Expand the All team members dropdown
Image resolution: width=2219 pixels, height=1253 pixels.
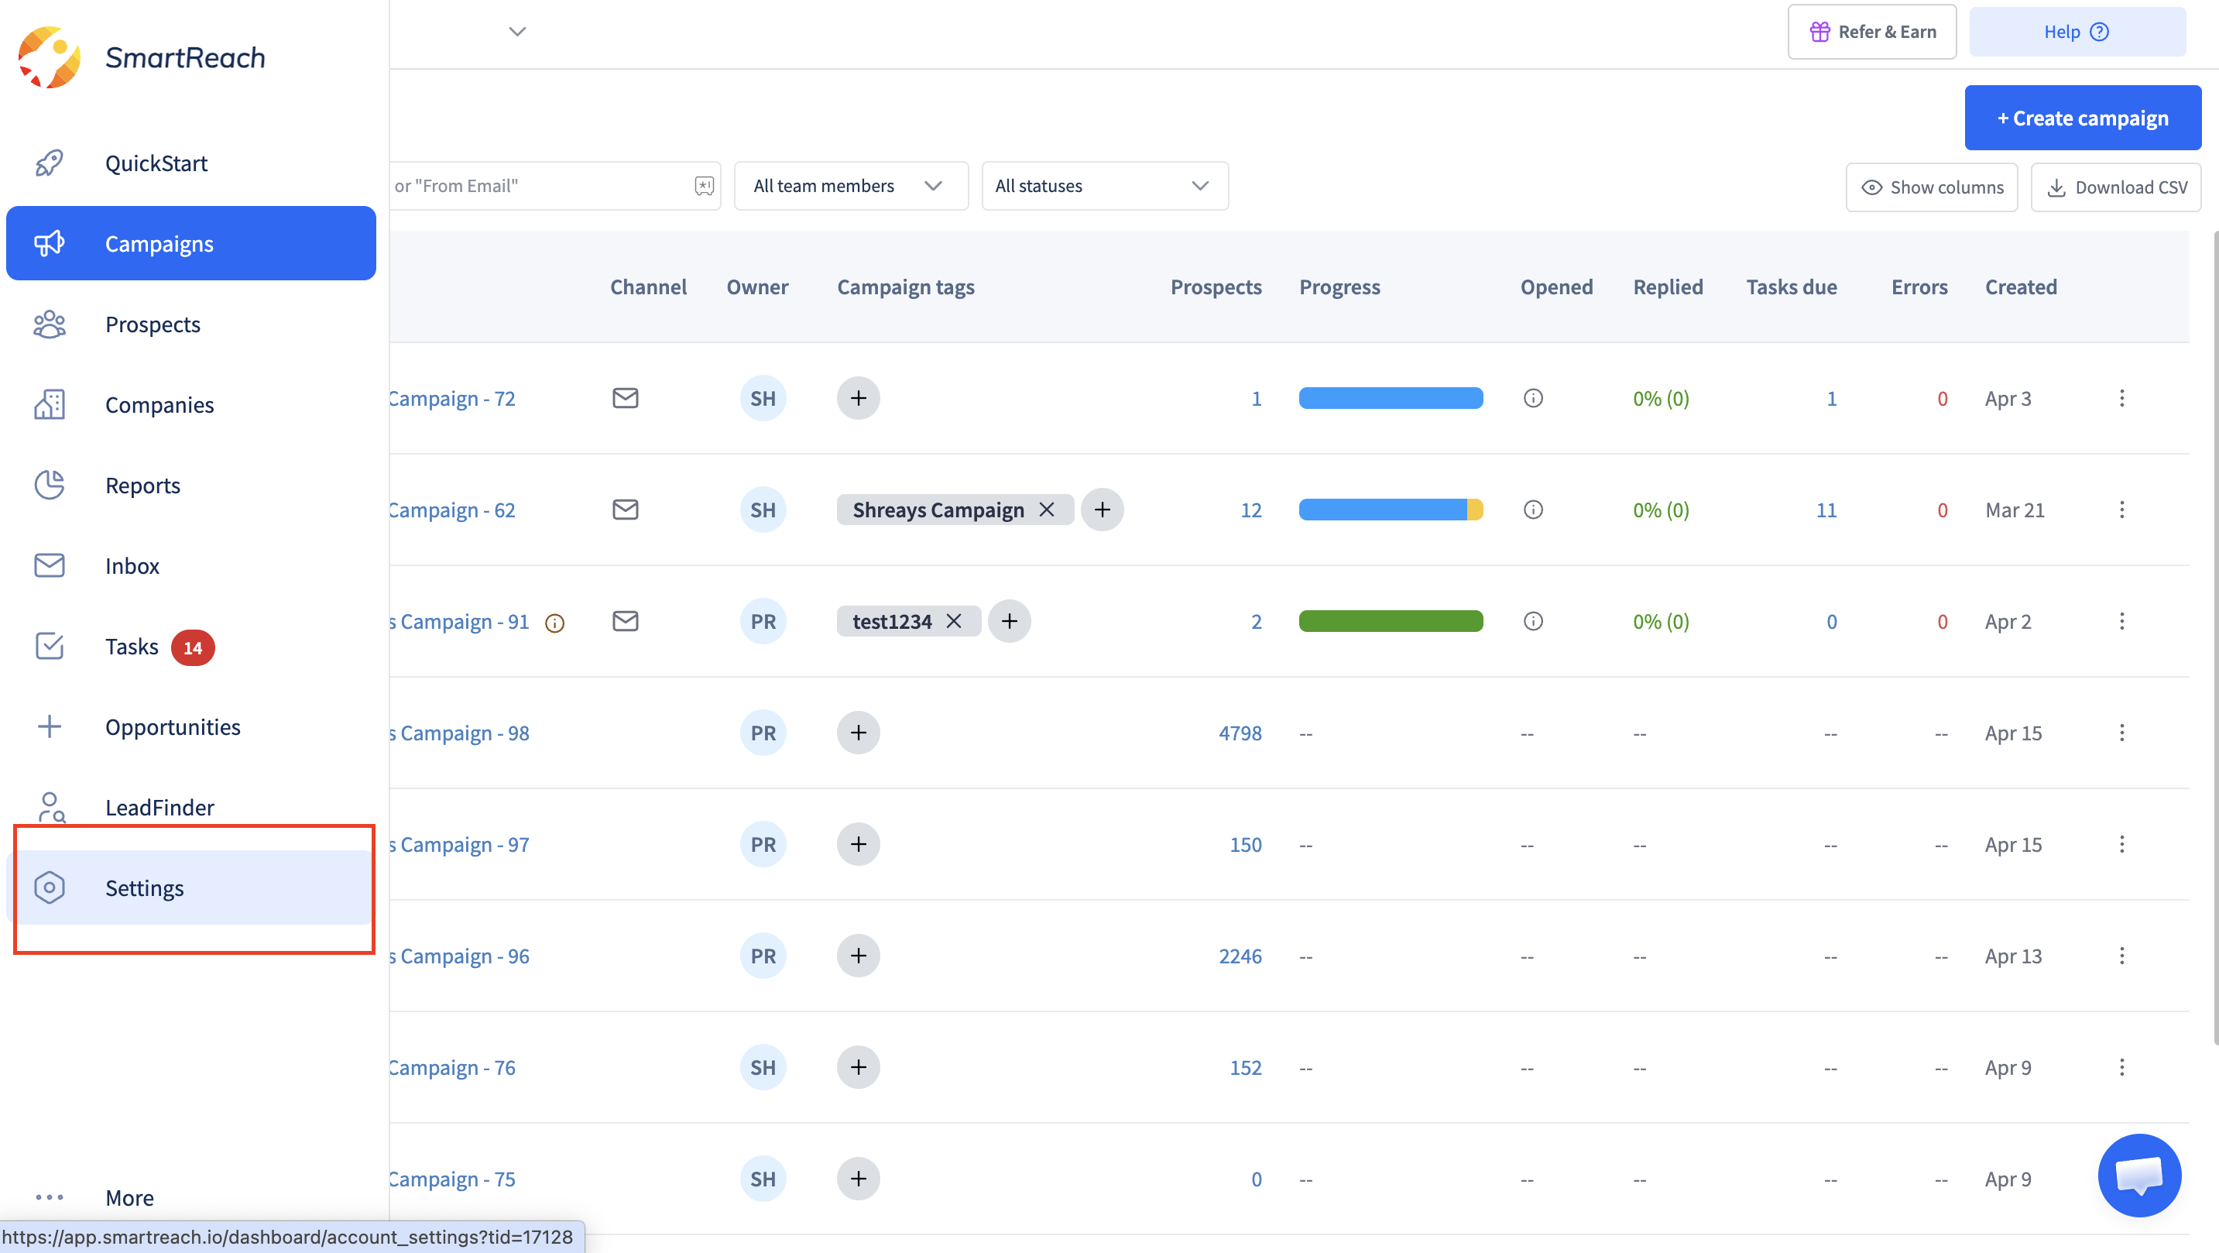point(850,186)
